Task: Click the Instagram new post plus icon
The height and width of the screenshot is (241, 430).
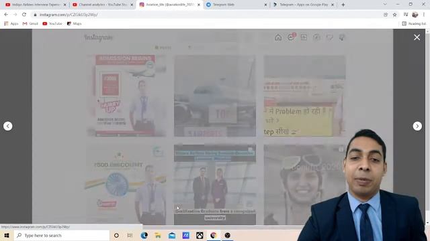Action: [x=304, y=37]
